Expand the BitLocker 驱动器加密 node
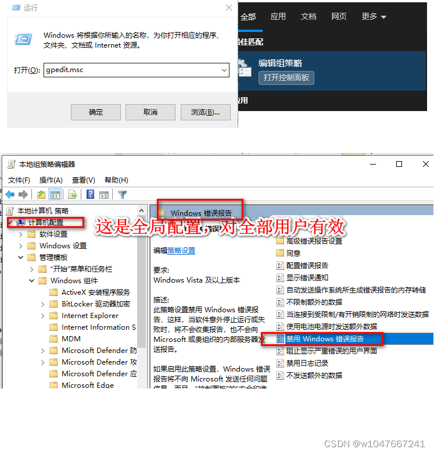 coord(43,304)
